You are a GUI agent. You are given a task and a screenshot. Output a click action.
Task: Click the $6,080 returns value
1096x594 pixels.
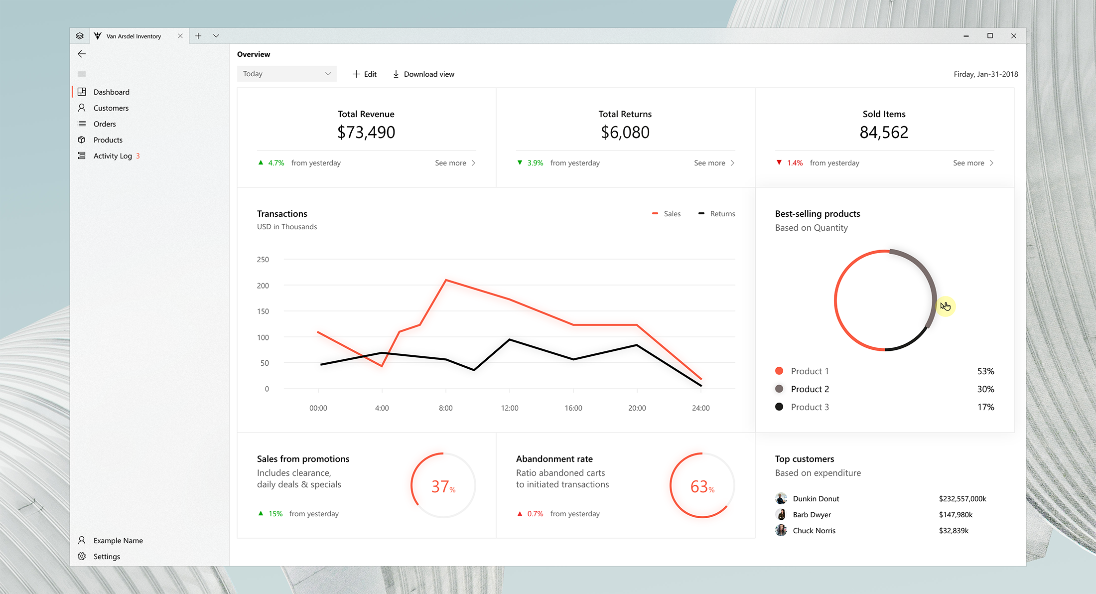[x=625, y=132]
